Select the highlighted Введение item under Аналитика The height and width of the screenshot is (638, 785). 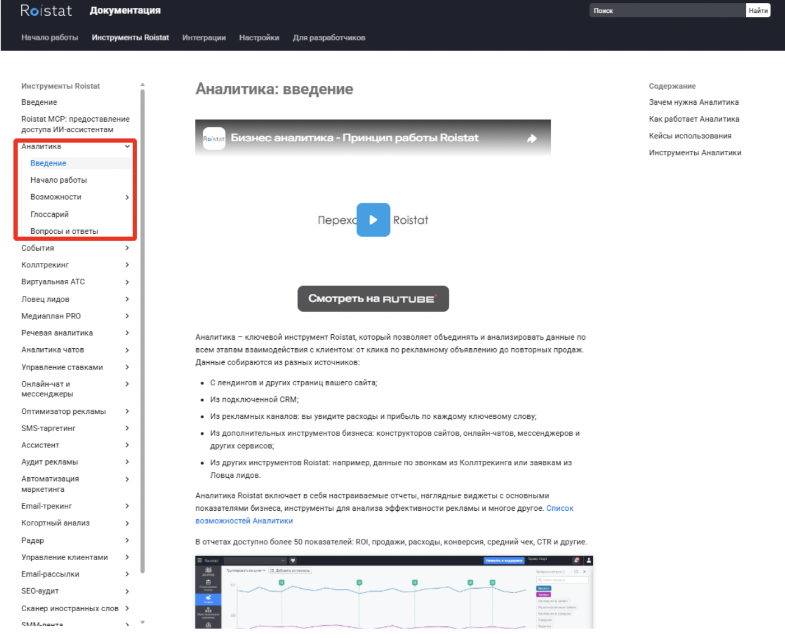tap(48, 163)
